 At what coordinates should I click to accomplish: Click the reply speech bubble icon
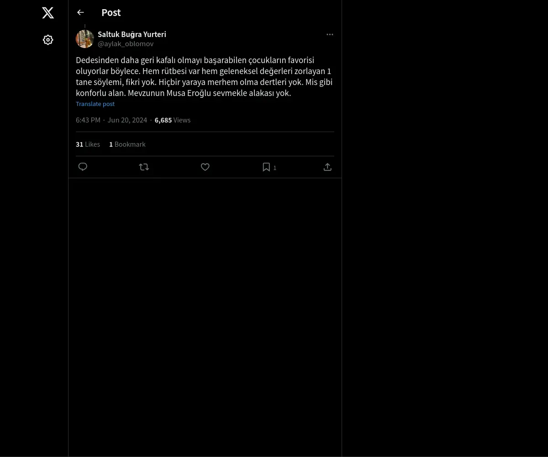pos(83,167)
